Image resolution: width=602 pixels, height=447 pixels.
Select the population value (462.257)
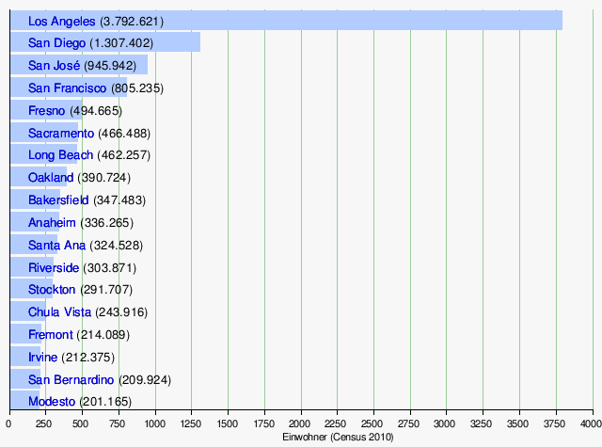click(x=124, y=155)
